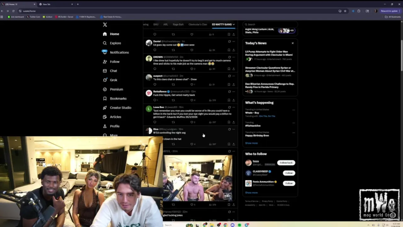This screenshot has height=227, width=403.
Task: Click the Articles sidebar icon
Action: pos(105,117)
